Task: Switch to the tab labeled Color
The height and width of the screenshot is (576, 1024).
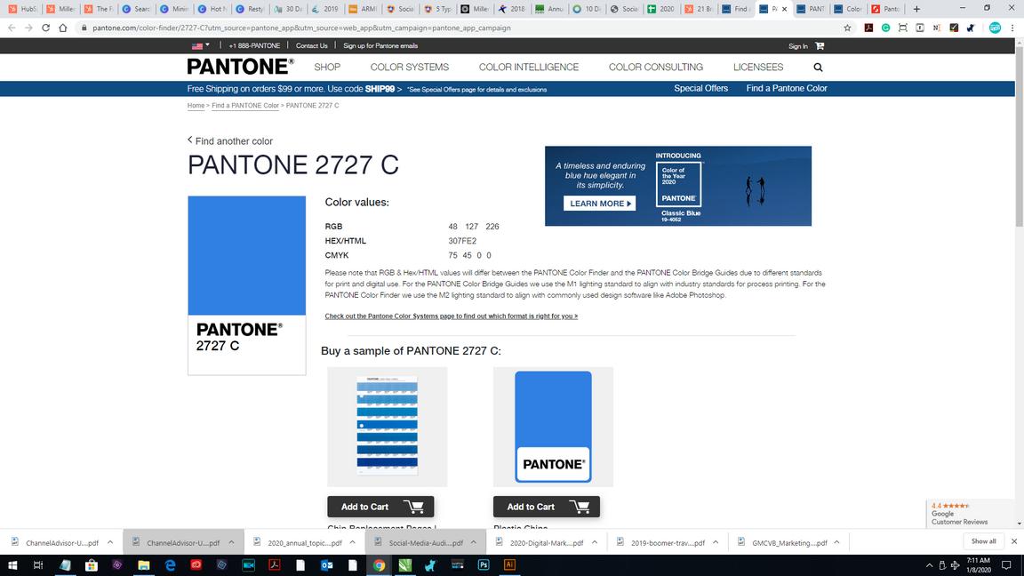Action: [x=848, y=9]
